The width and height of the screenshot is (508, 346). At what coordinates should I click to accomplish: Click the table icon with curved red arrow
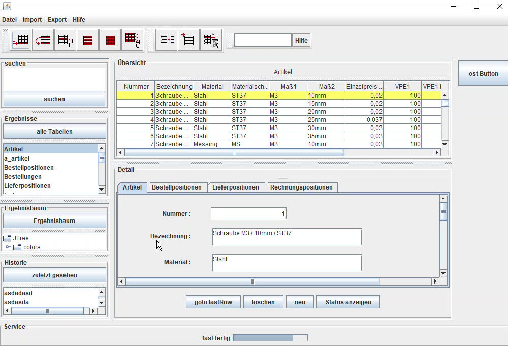[43, 40]
